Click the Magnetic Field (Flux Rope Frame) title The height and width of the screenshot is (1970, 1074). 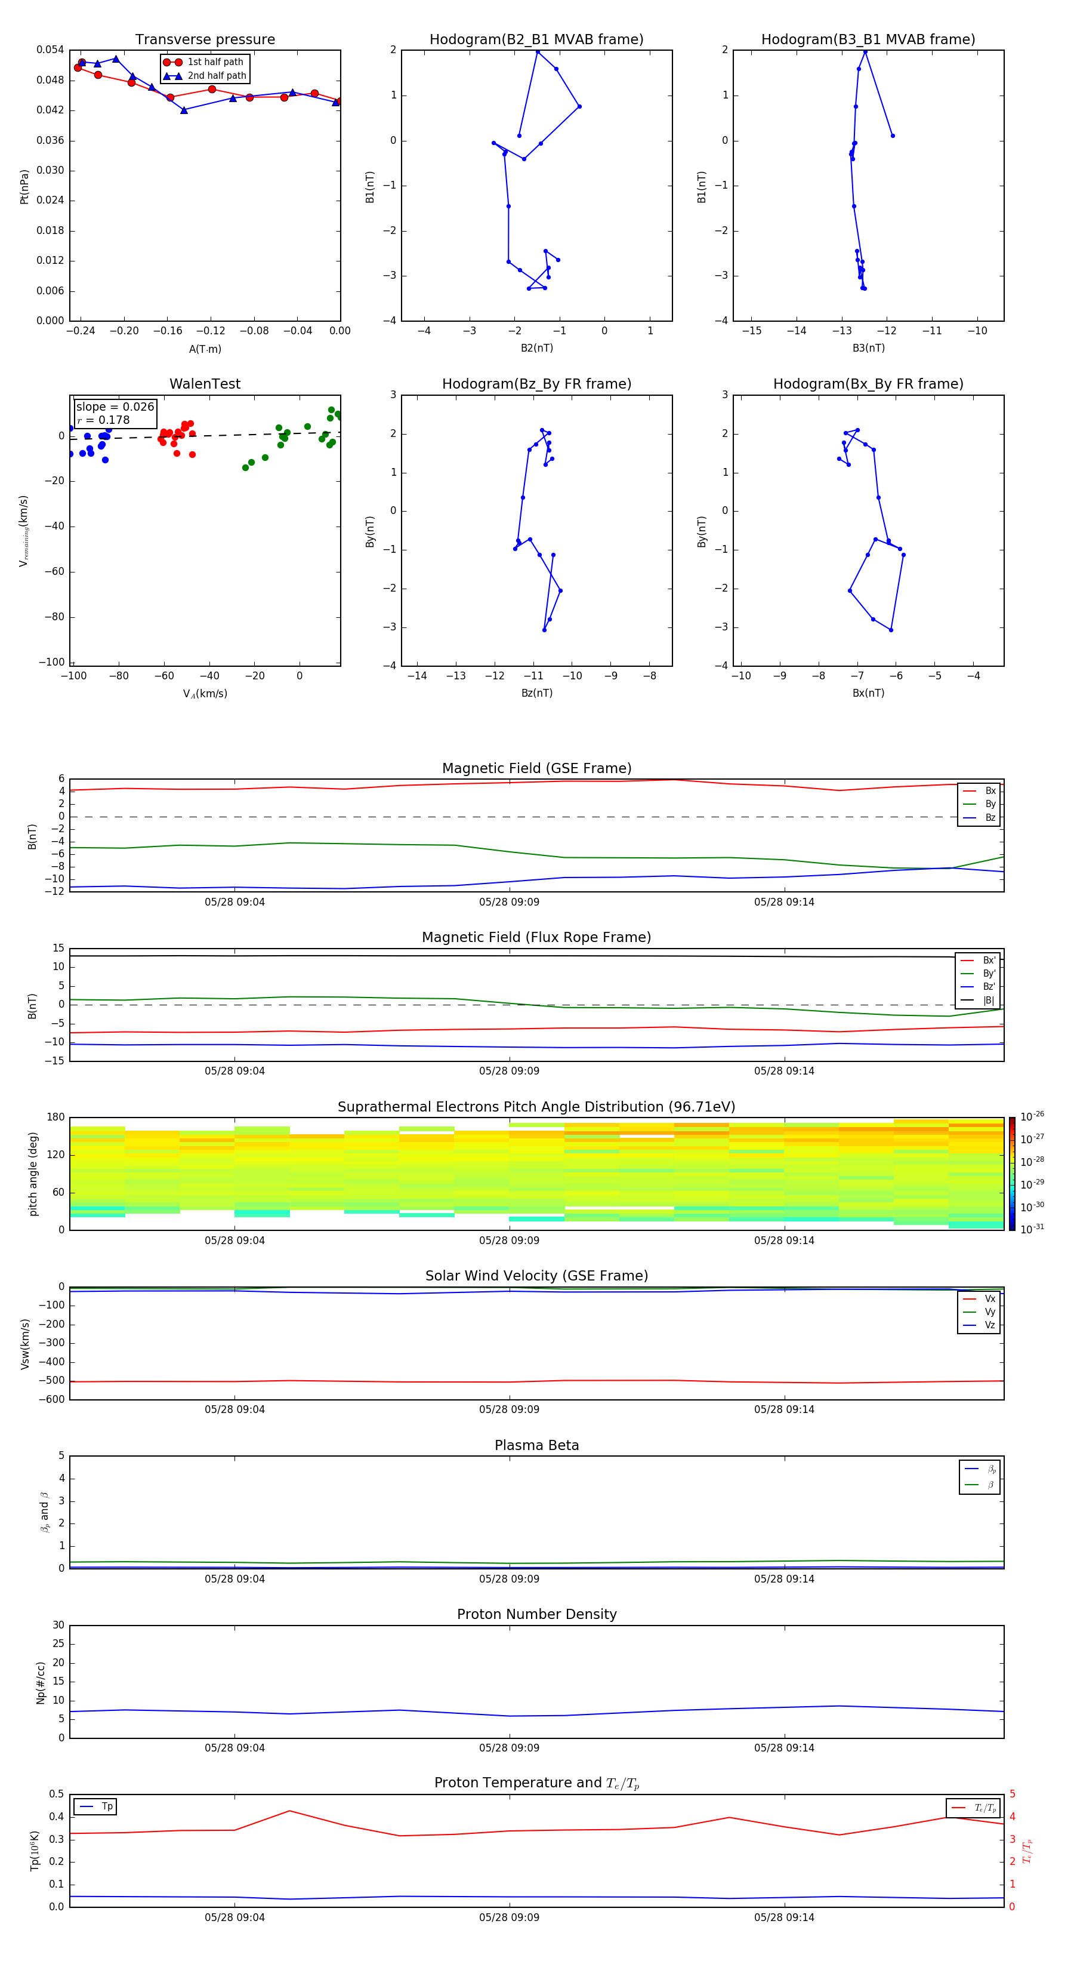tap(536, 938)
